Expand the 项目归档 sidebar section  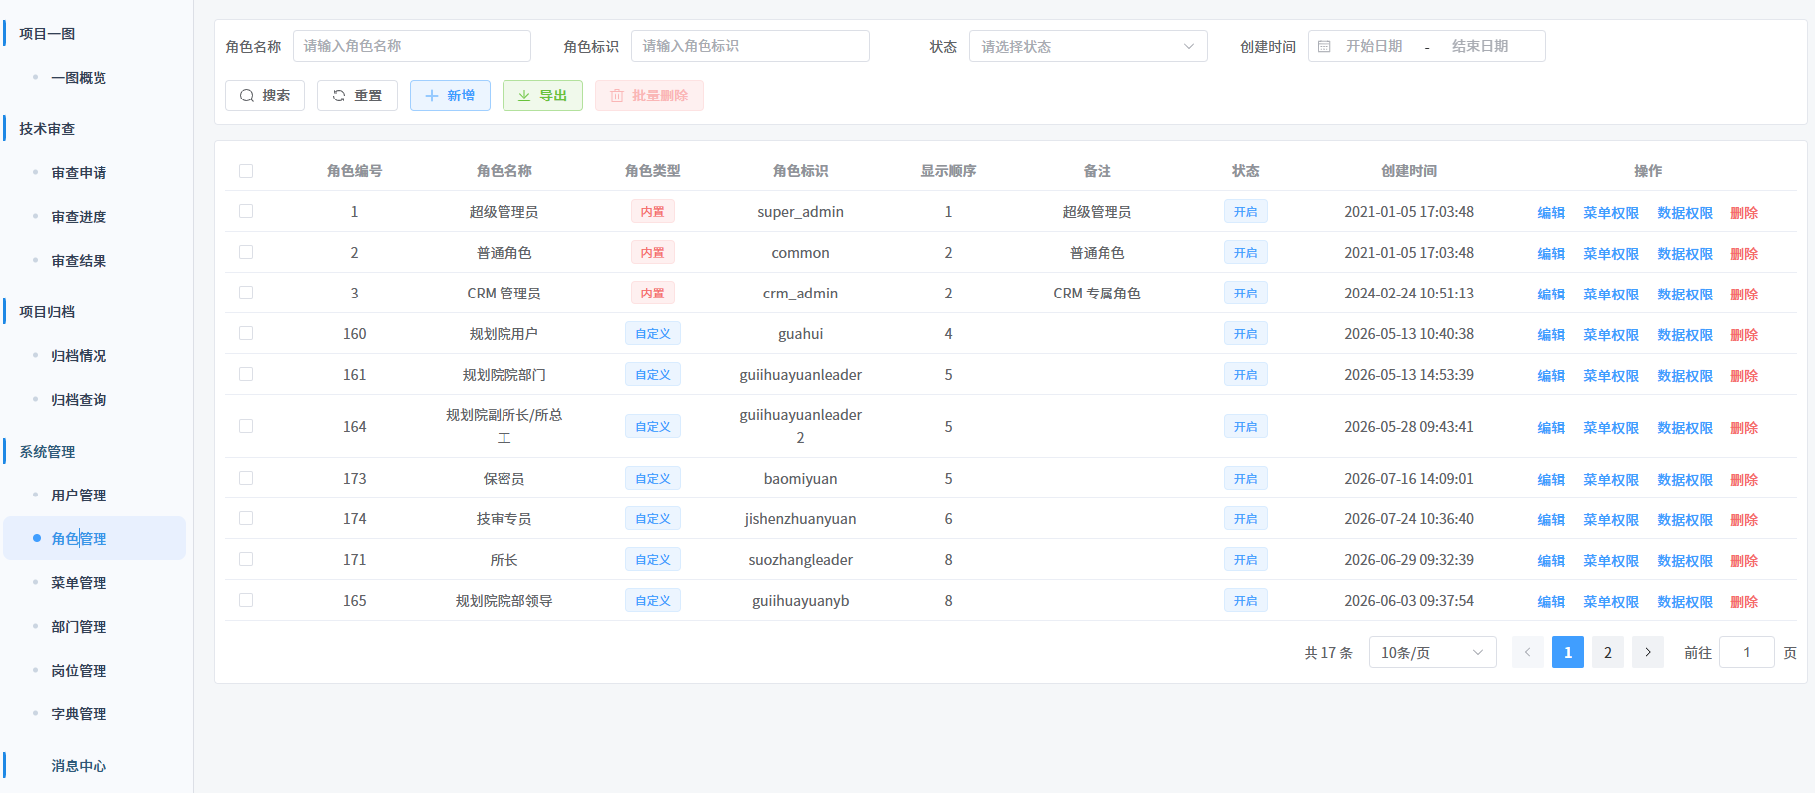point(47,312)
